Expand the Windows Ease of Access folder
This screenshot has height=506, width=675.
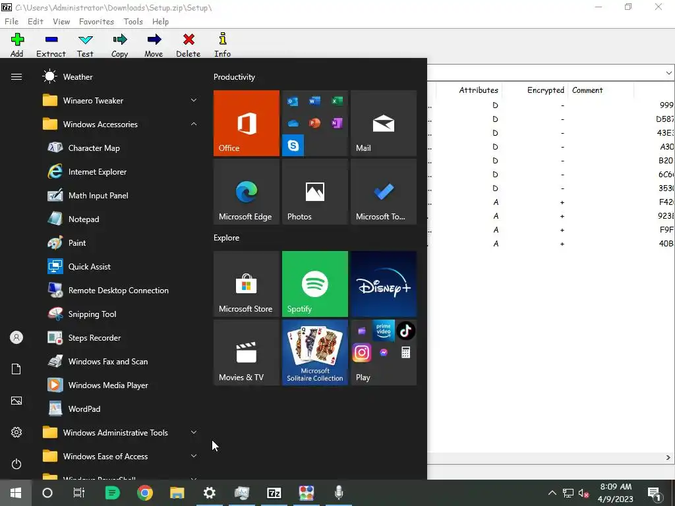click(121, 456)
